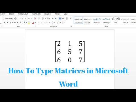The height and width of the screenshot is (102, 136).
Task: Click the Numbering list icon
Action: (43, 18)
